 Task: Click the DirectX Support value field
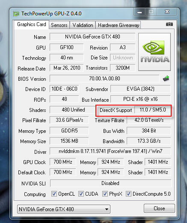(x=153, y=110)
